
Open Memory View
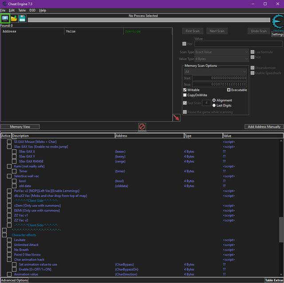[20, 127]
